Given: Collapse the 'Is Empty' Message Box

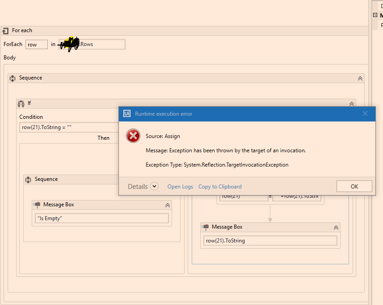Looking at the screenshot, I should coord(168,205).
